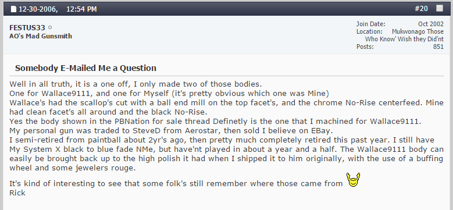
Task: Click the Oct 2002 join date value
Action: tap(431, 24)
